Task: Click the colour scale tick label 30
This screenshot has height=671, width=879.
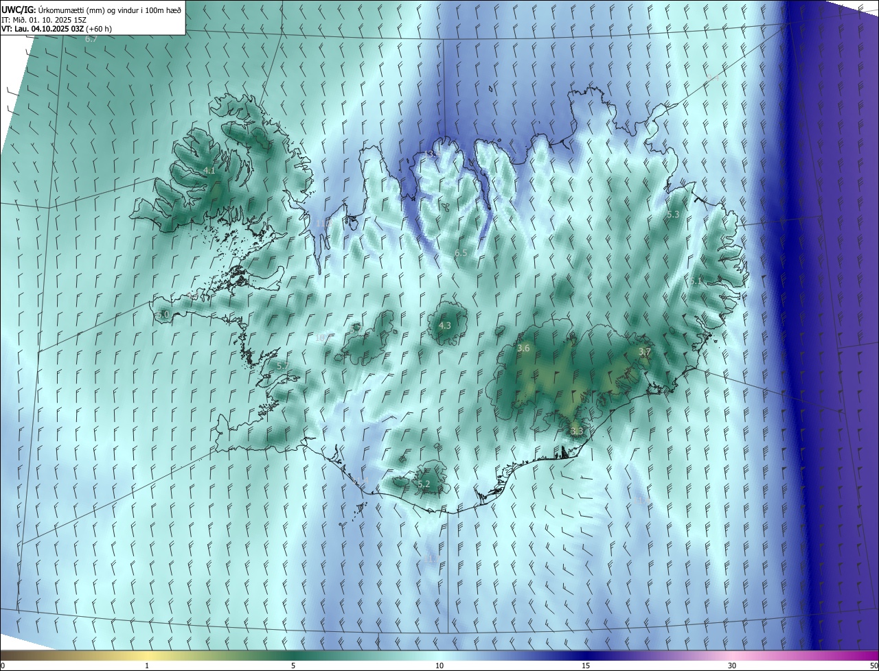Action: [x=732, y=666]
